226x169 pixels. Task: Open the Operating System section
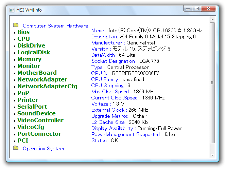point(43,149)
